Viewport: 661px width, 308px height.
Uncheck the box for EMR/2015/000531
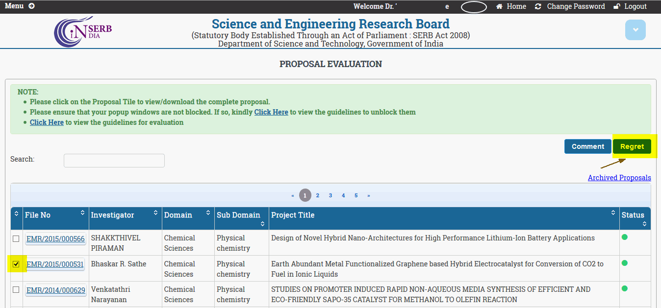point(16,264)
